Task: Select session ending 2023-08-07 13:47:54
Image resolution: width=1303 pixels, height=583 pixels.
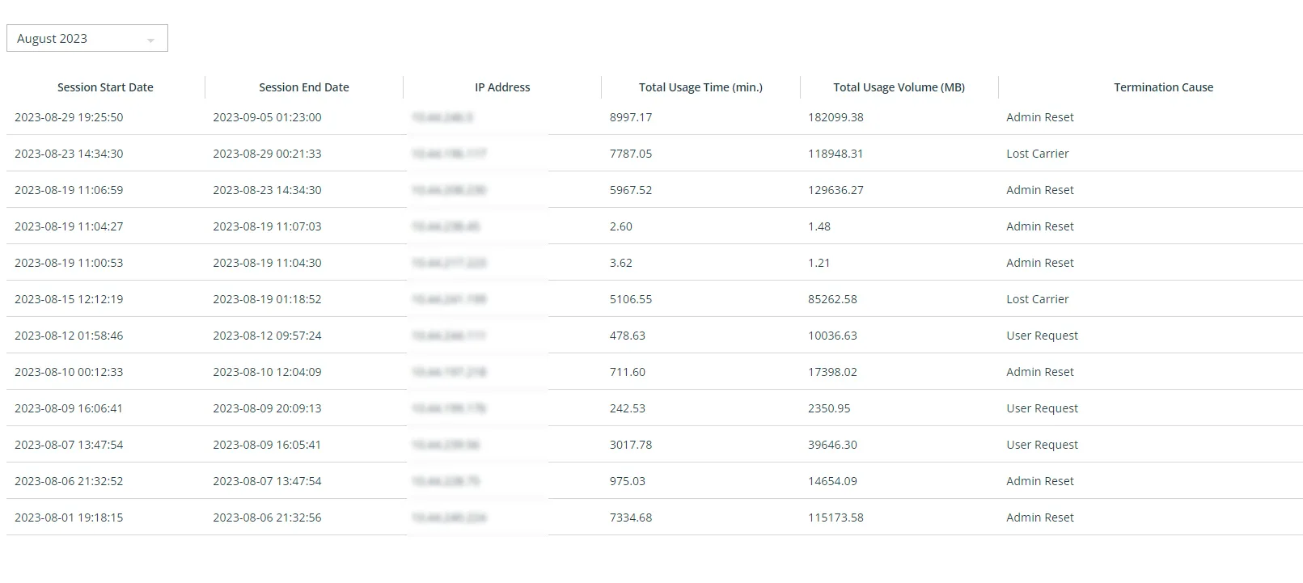Action: click(x=267, y=481)
